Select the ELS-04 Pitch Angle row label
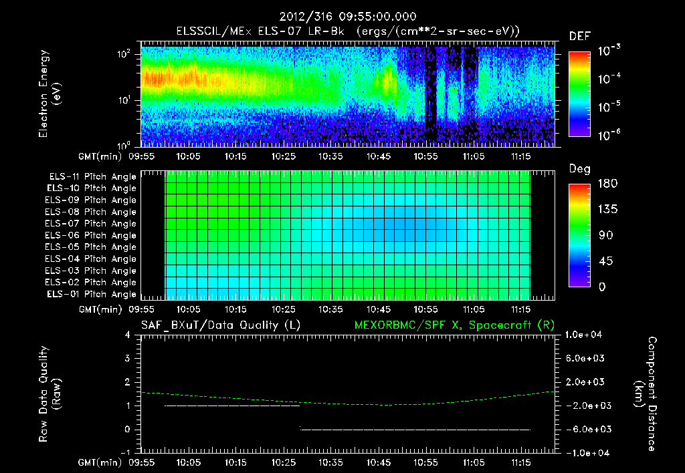The height and width of the screenshot is (473, 685). (x=90, y=259)
